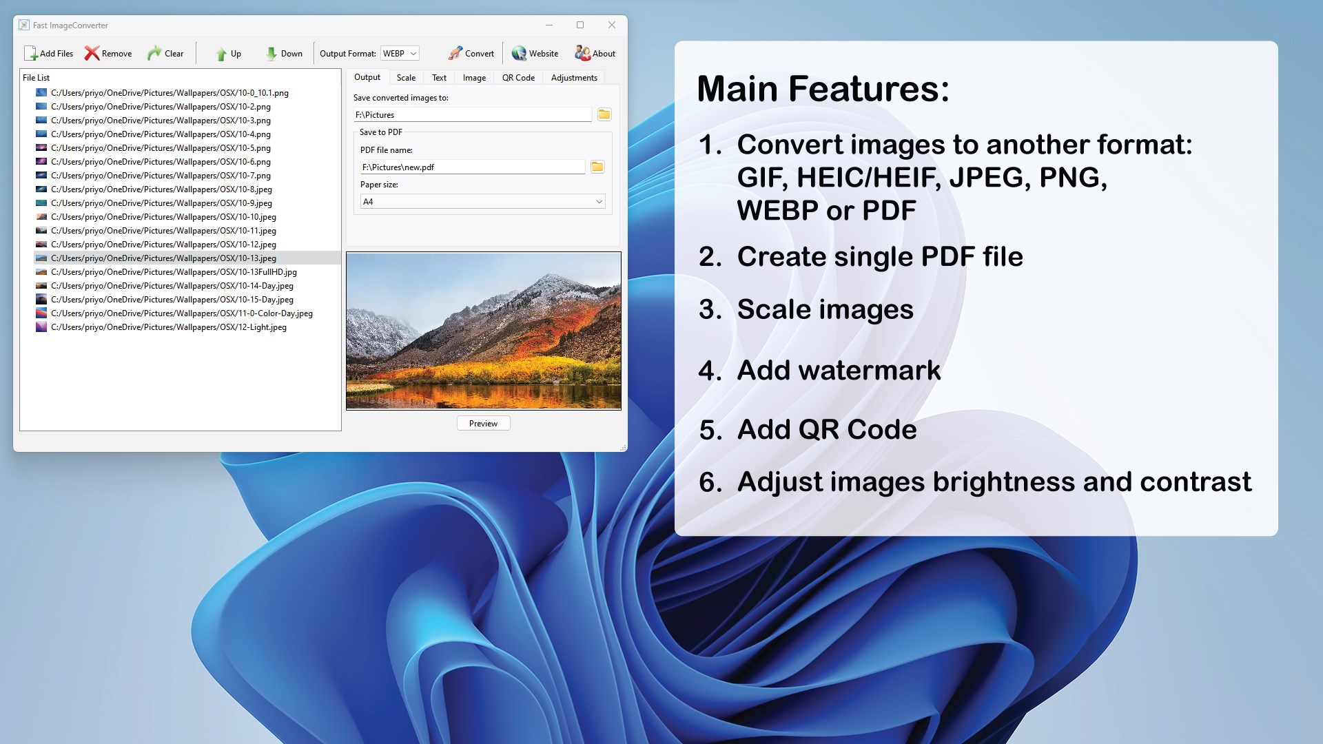Select file 10-6.png in list
Screen dimensions: 1323x744
161,162
